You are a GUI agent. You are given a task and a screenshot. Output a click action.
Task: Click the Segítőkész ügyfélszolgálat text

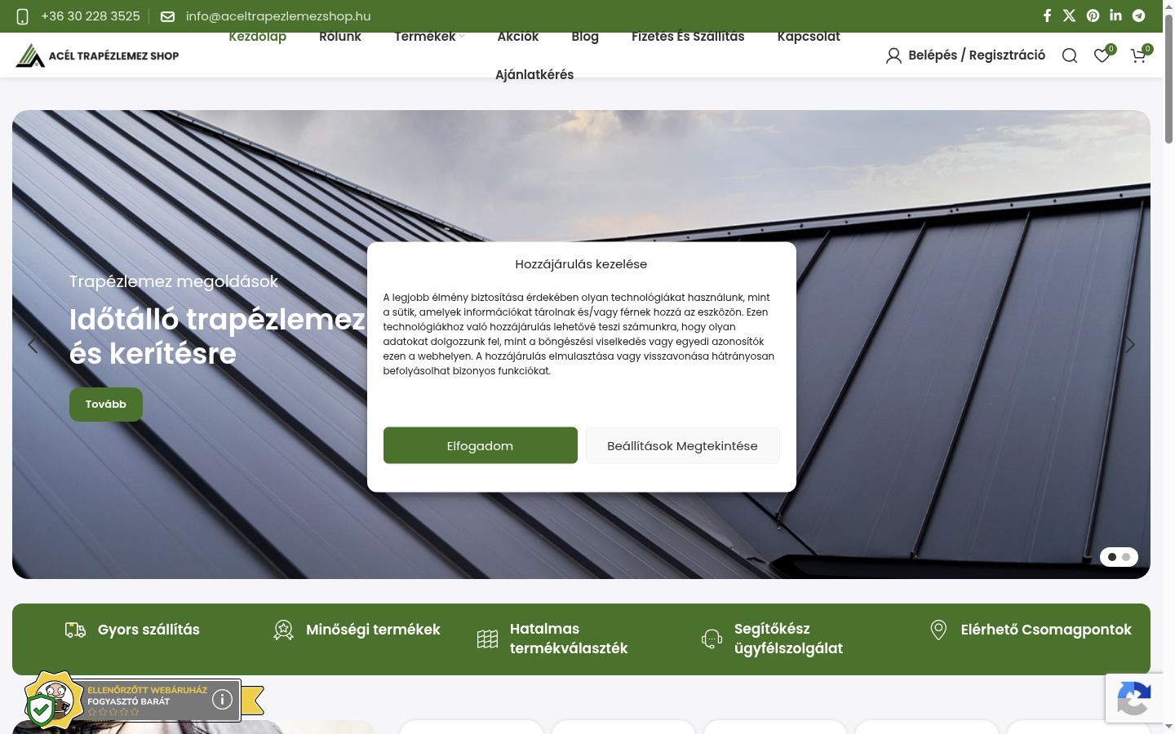788,639
